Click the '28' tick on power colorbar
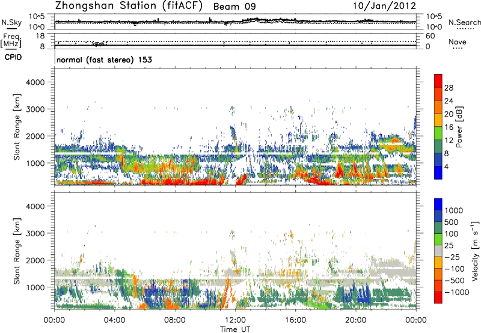This screenshot has height=333, width=481. 449,88
